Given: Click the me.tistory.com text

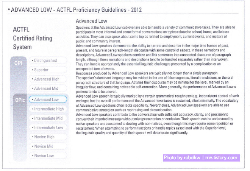Looking at the screenshot, I should click(221, 158).
